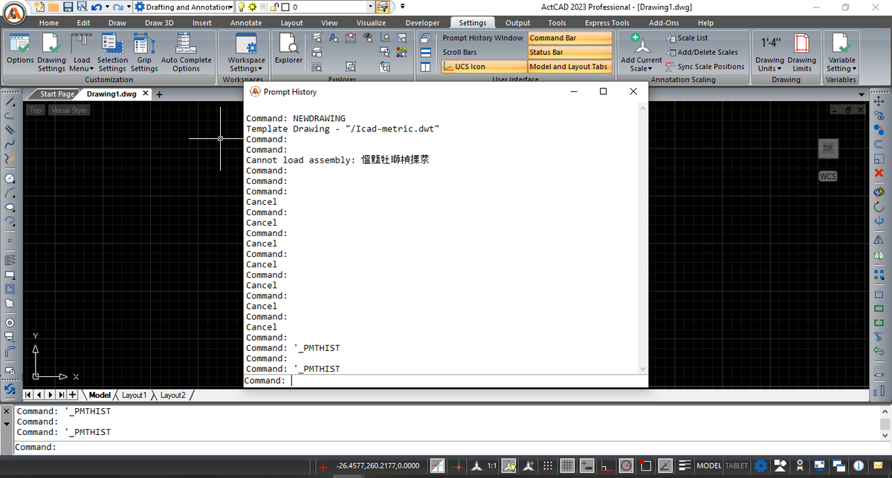Click the MODEL button in status bar
The image size is (892, 478).
tap(709, 465)
